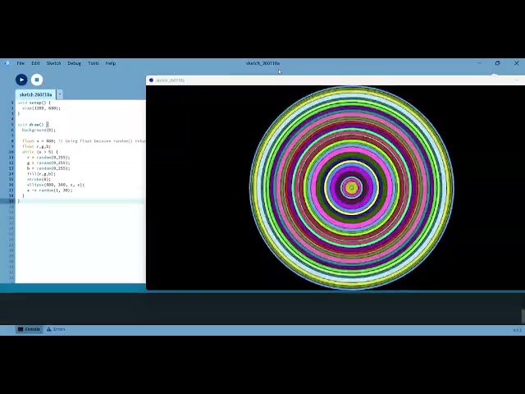Open the Help menu
This screenshot has height=394, width=525.
[111, 63]
